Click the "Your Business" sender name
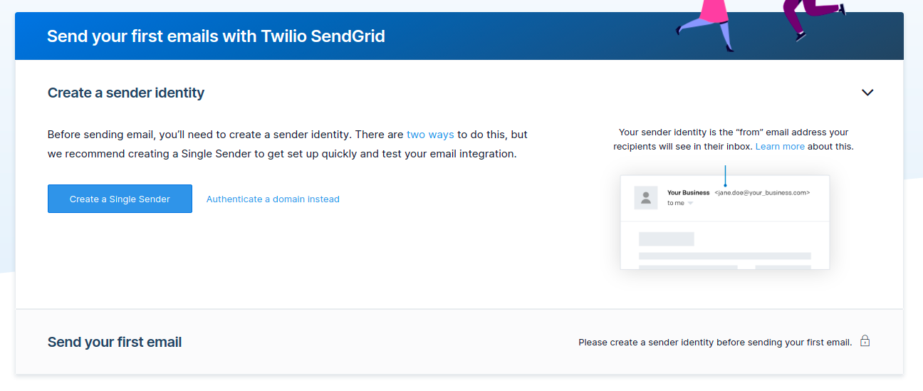923x391 pixels. pyautogui.click(x=688, y=193)
